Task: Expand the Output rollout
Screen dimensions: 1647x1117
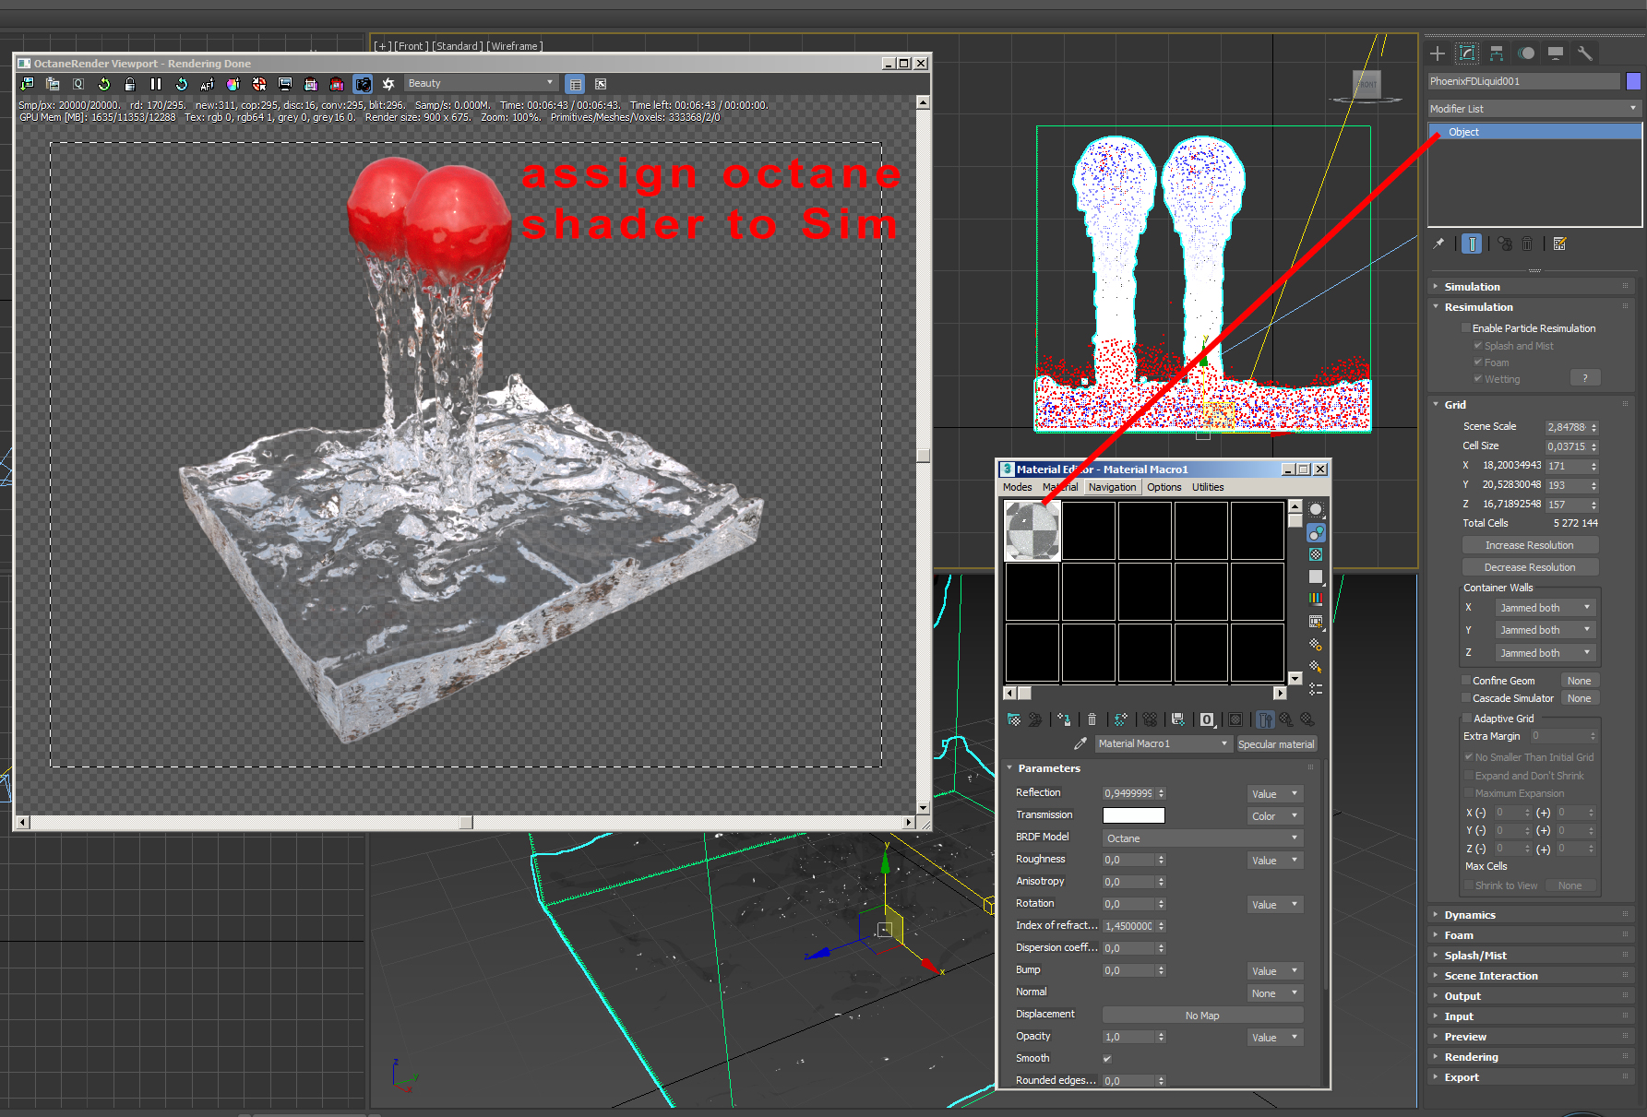Action: tap(1531, 996)
